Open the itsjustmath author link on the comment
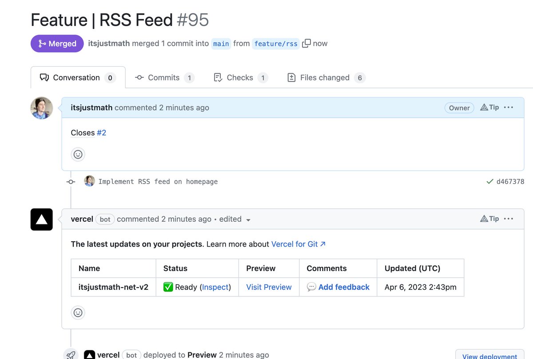 (91, 108)
